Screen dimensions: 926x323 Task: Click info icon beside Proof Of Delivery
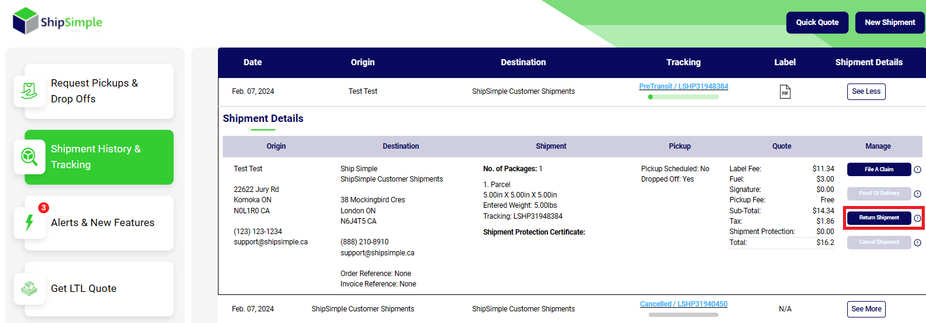pos(917,194)
